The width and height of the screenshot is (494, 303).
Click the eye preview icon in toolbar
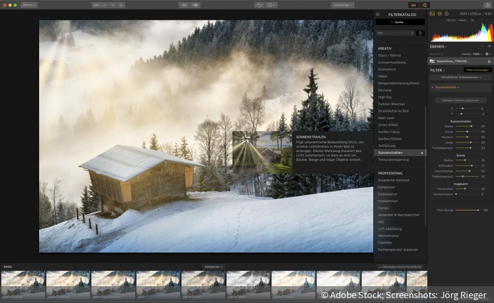[x=184, y=5]
